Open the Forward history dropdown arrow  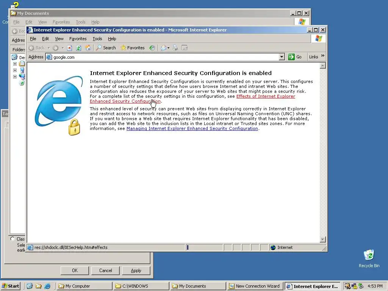[x=63, y=48]
